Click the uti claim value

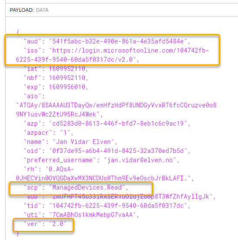93,215
